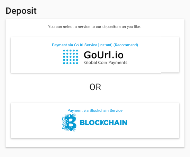Click the 'Global Coin Payments' tagline

tap(106, 62)
